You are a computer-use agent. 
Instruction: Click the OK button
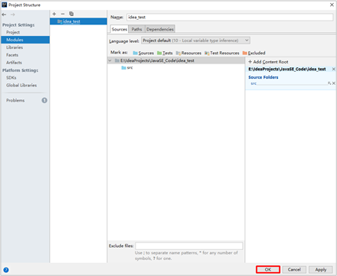(268, 269)
